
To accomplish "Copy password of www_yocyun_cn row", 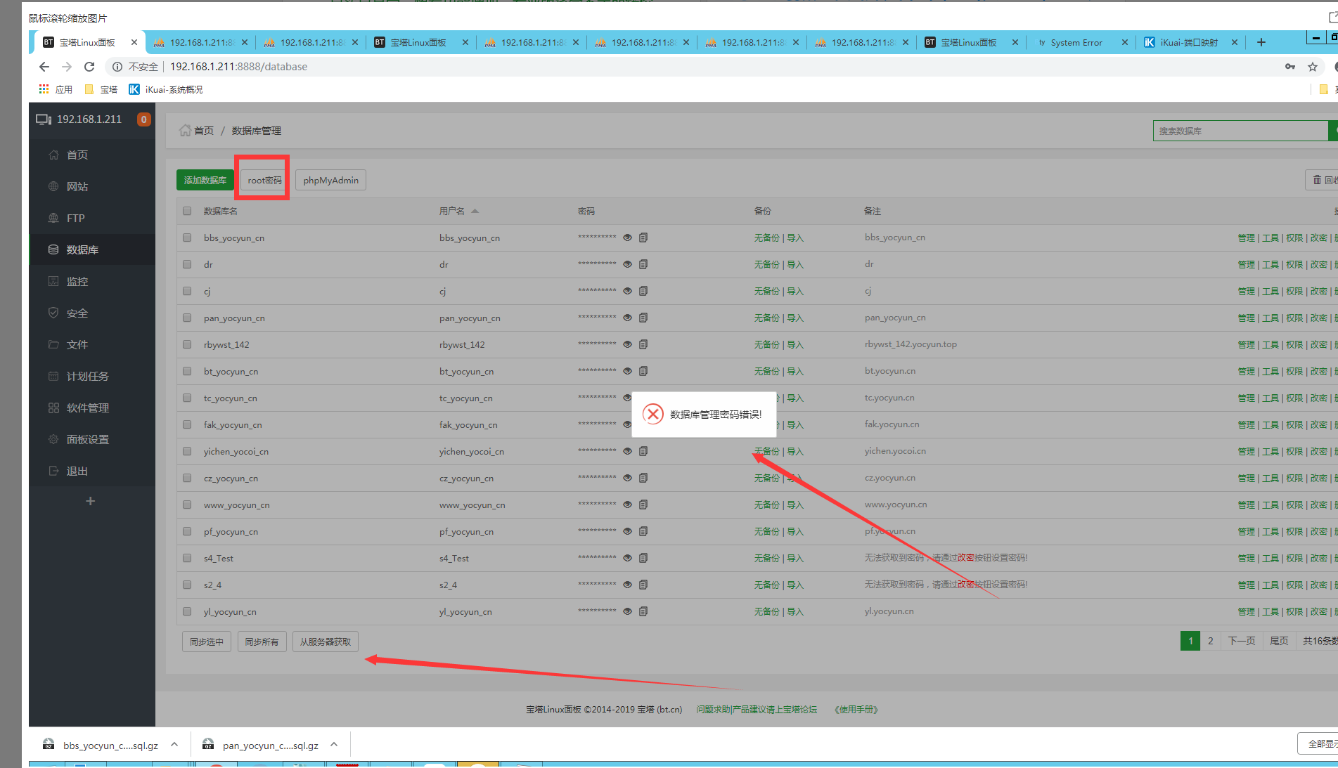I will click(x=643, y=505).
